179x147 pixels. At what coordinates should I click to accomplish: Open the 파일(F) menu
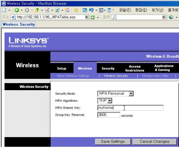125,10
